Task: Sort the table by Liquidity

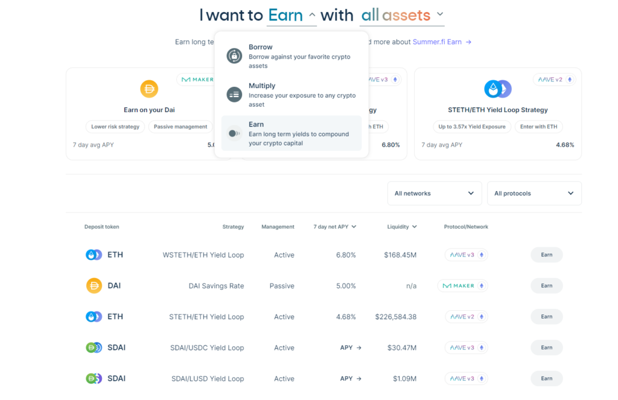Action: pyautogui.click(x=401, y=226)
